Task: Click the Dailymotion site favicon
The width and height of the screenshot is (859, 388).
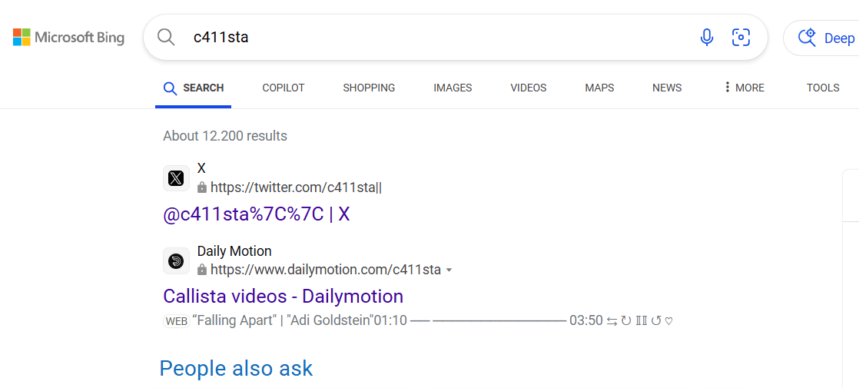Action: [x=176, y=261]
